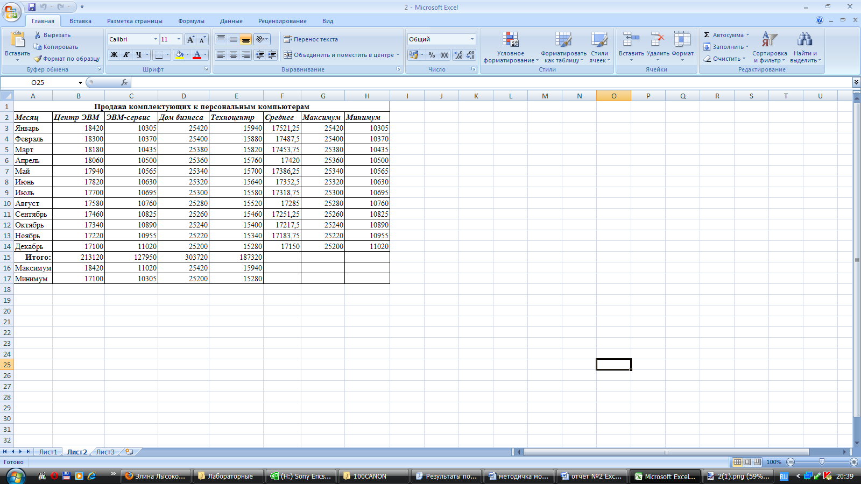Screen dimensions: 861x484
Task: Decrease decimal places
Action: pyautogui.click(x=470, y=55)
